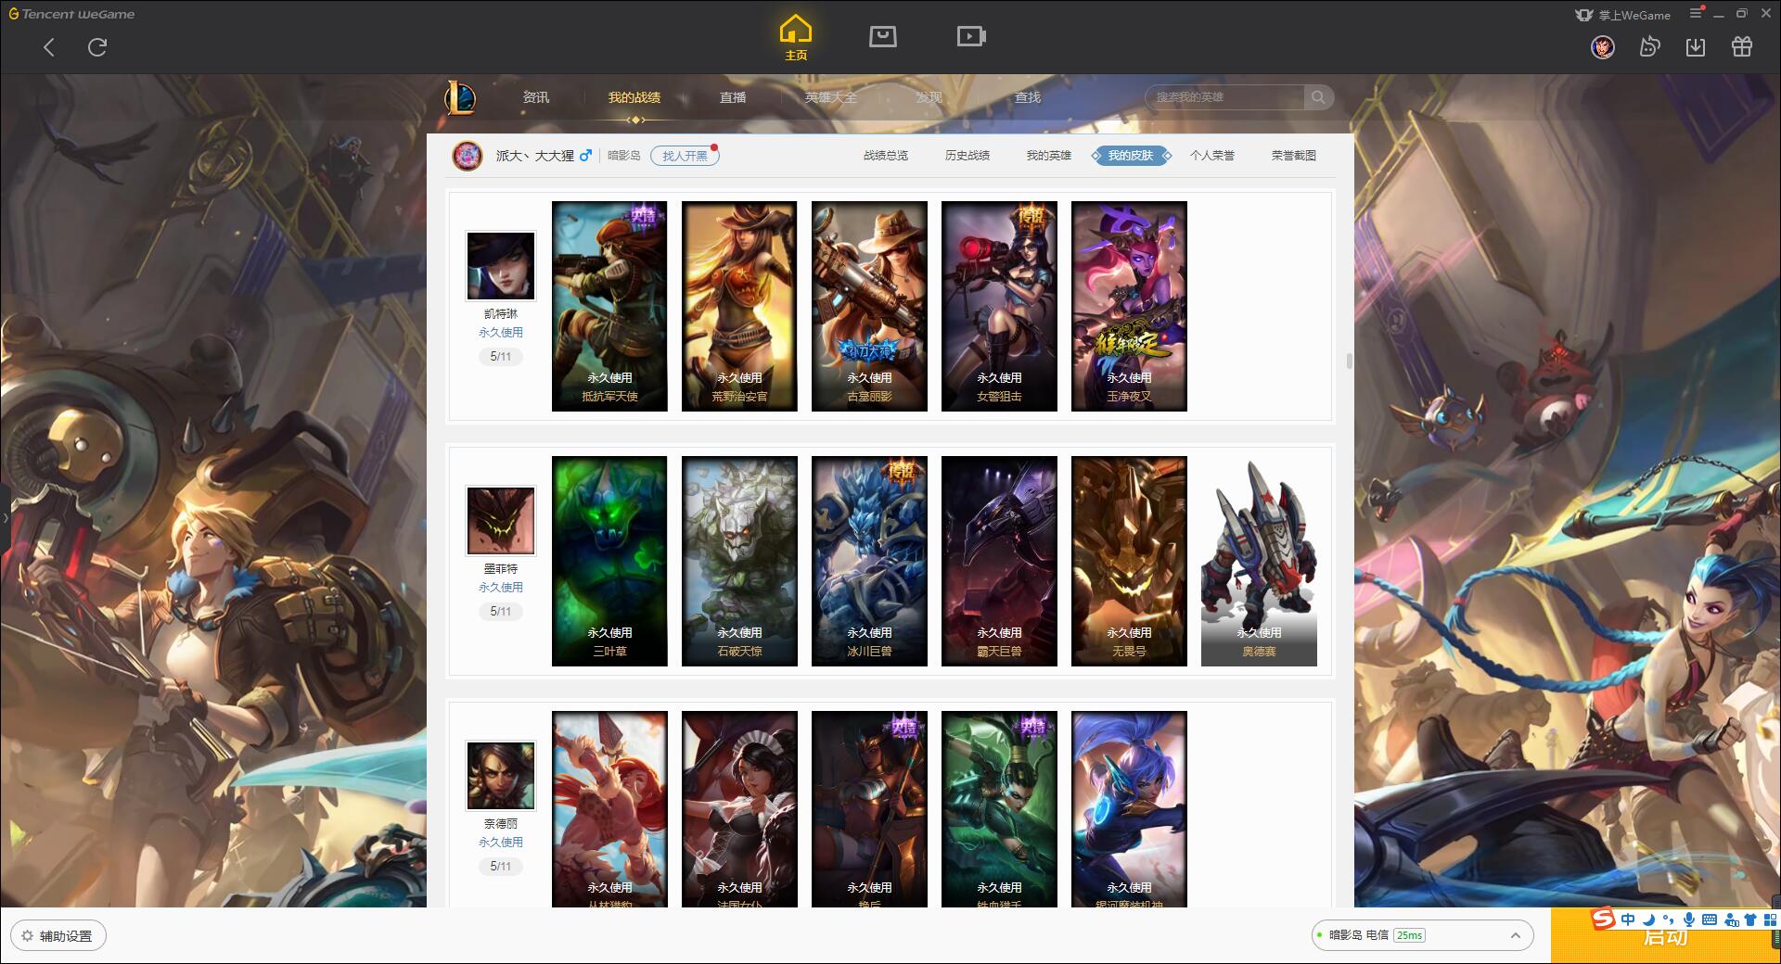Open the 霸天巨兽 skin card

pos(999,561)
